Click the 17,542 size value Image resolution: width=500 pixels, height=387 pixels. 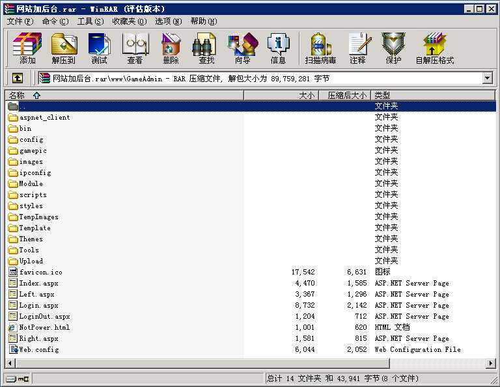pyautogui.click(x=303, y=272)
